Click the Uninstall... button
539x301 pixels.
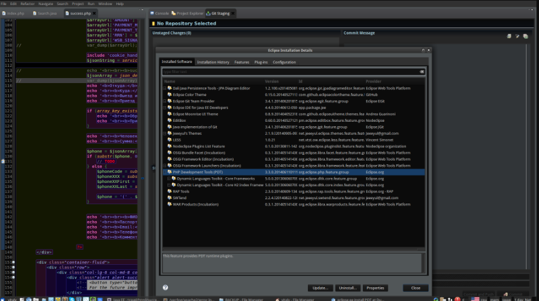click(x=348, y=288)
